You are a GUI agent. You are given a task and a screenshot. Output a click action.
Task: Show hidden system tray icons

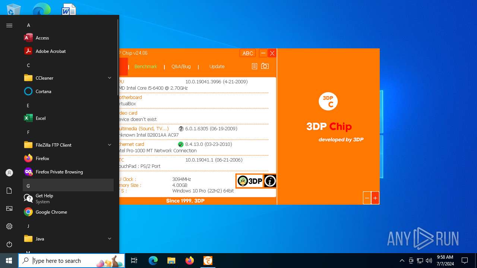pyautogui.click(x=402, y=261)
